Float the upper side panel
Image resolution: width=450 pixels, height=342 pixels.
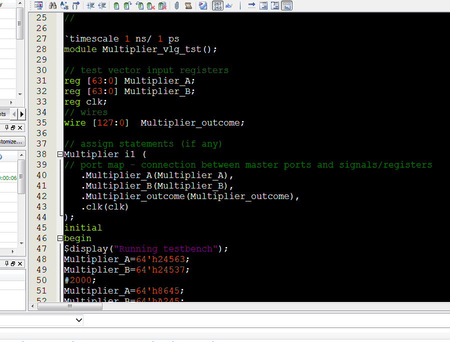coord(13,127)
